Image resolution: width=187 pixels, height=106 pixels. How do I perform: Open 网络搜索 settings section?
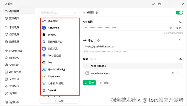point(19,58)
